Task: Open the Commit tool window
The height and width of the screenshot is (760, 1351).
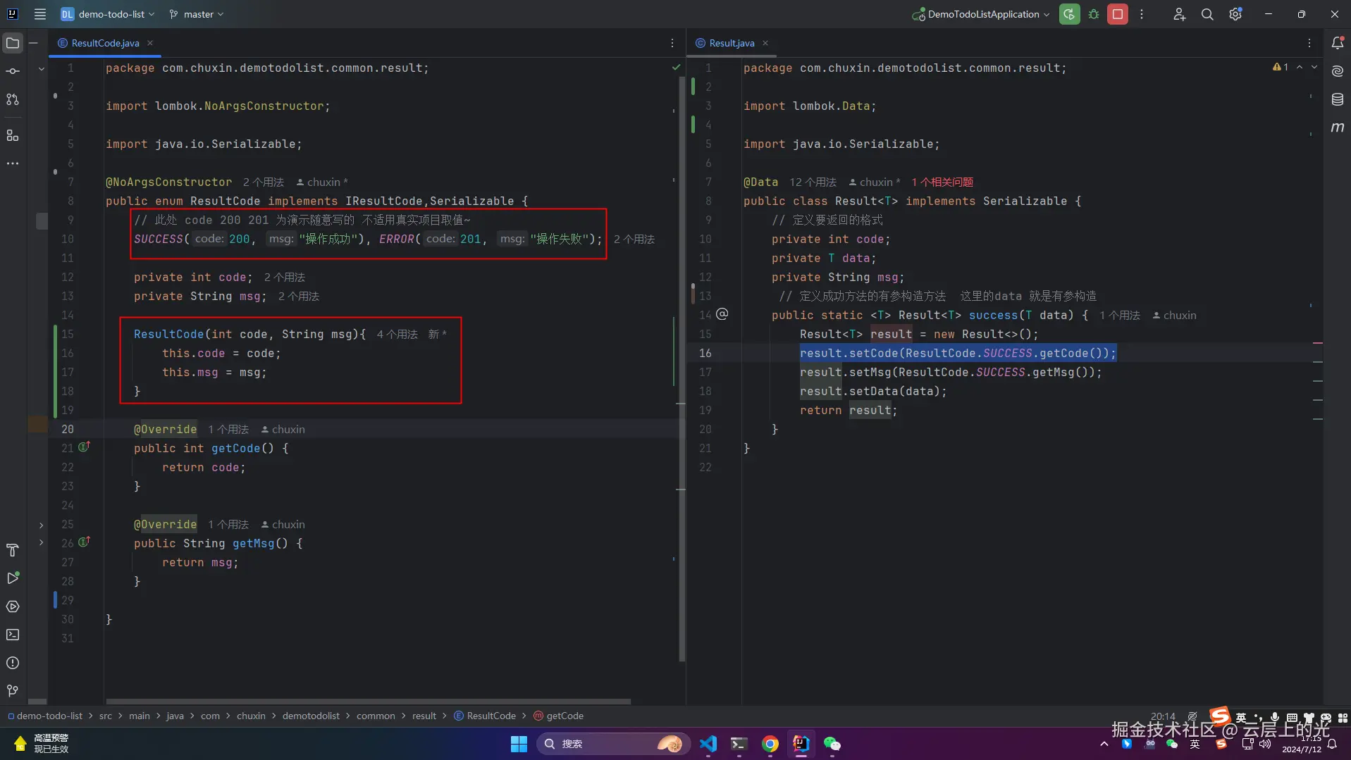Action: [13, 71]
